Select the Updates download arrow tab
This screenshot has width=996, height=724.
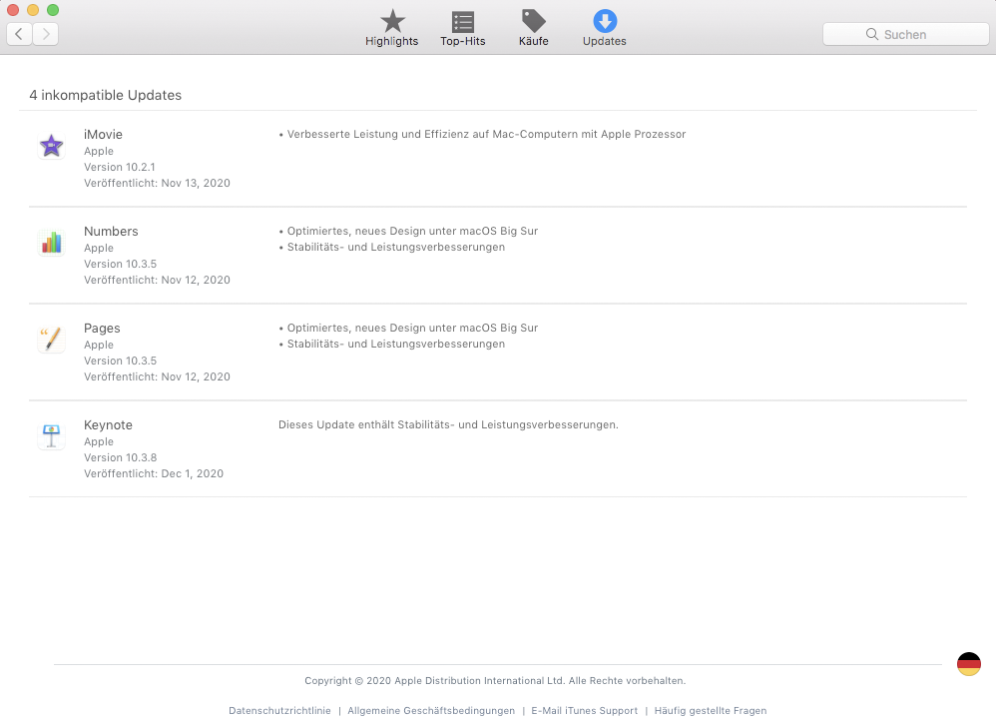coord(604,29)
